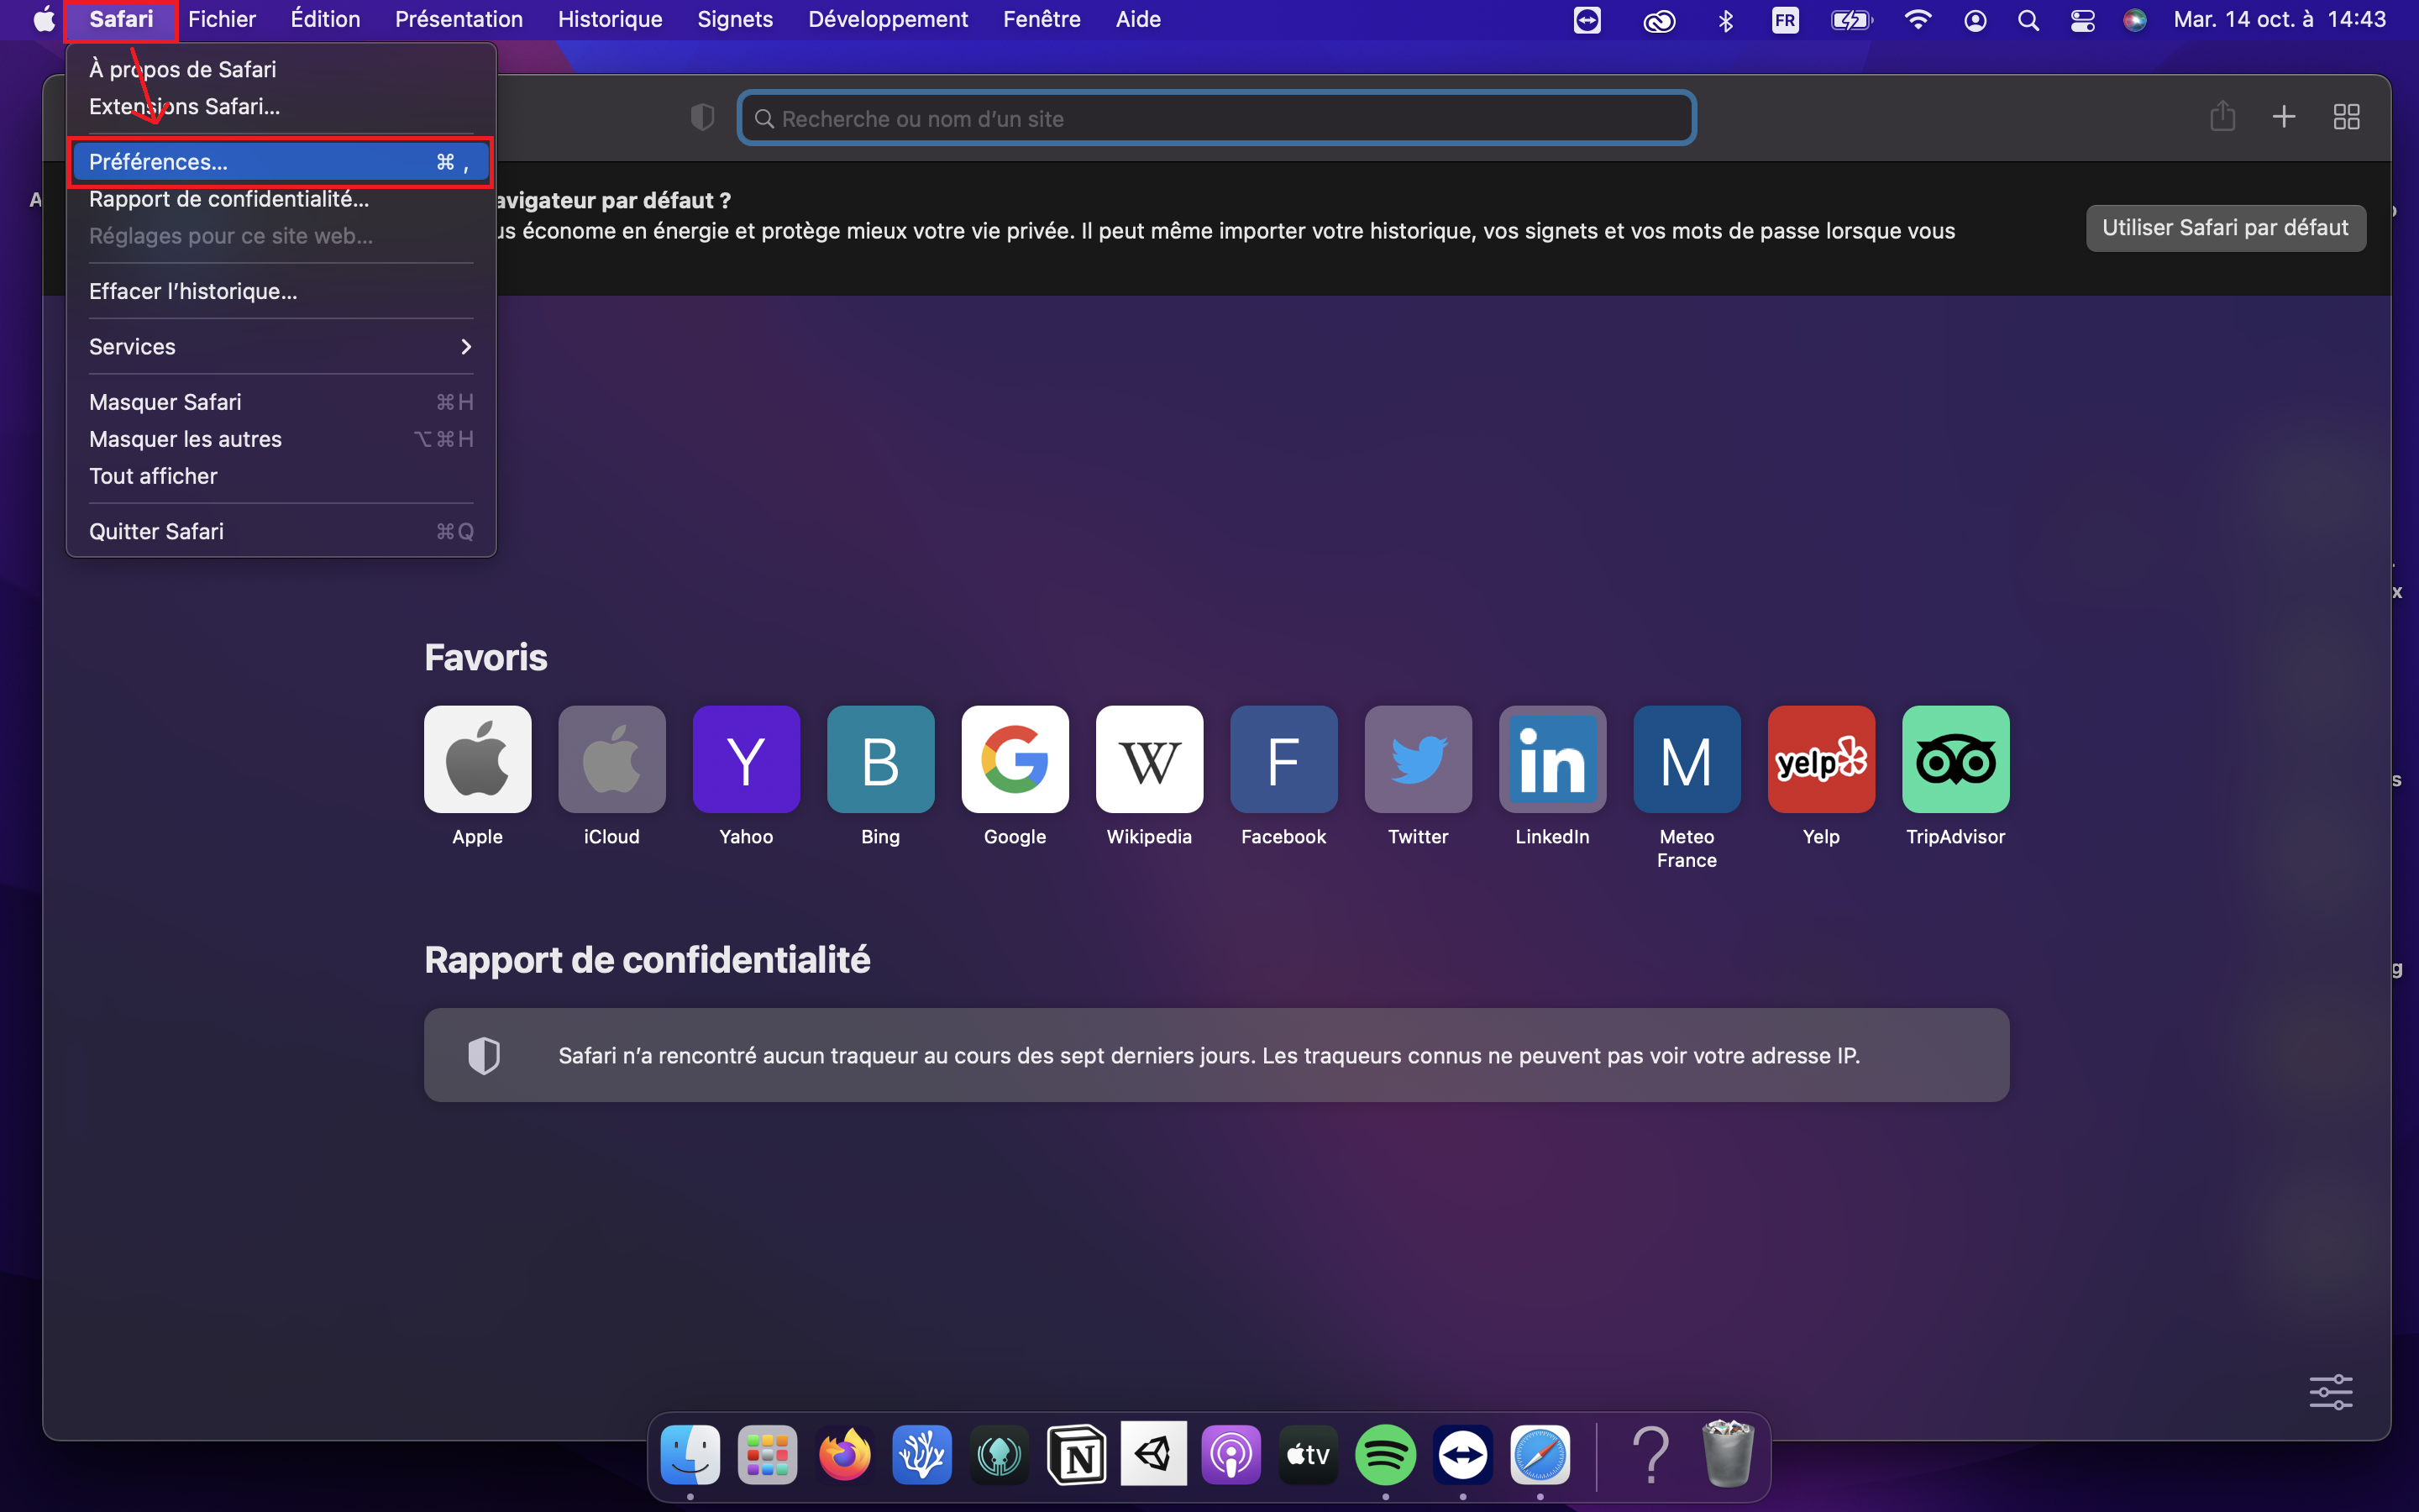Select Préférences… in the Safari menu
The image size is (2419, 1512).
click(x=280, y=162)
